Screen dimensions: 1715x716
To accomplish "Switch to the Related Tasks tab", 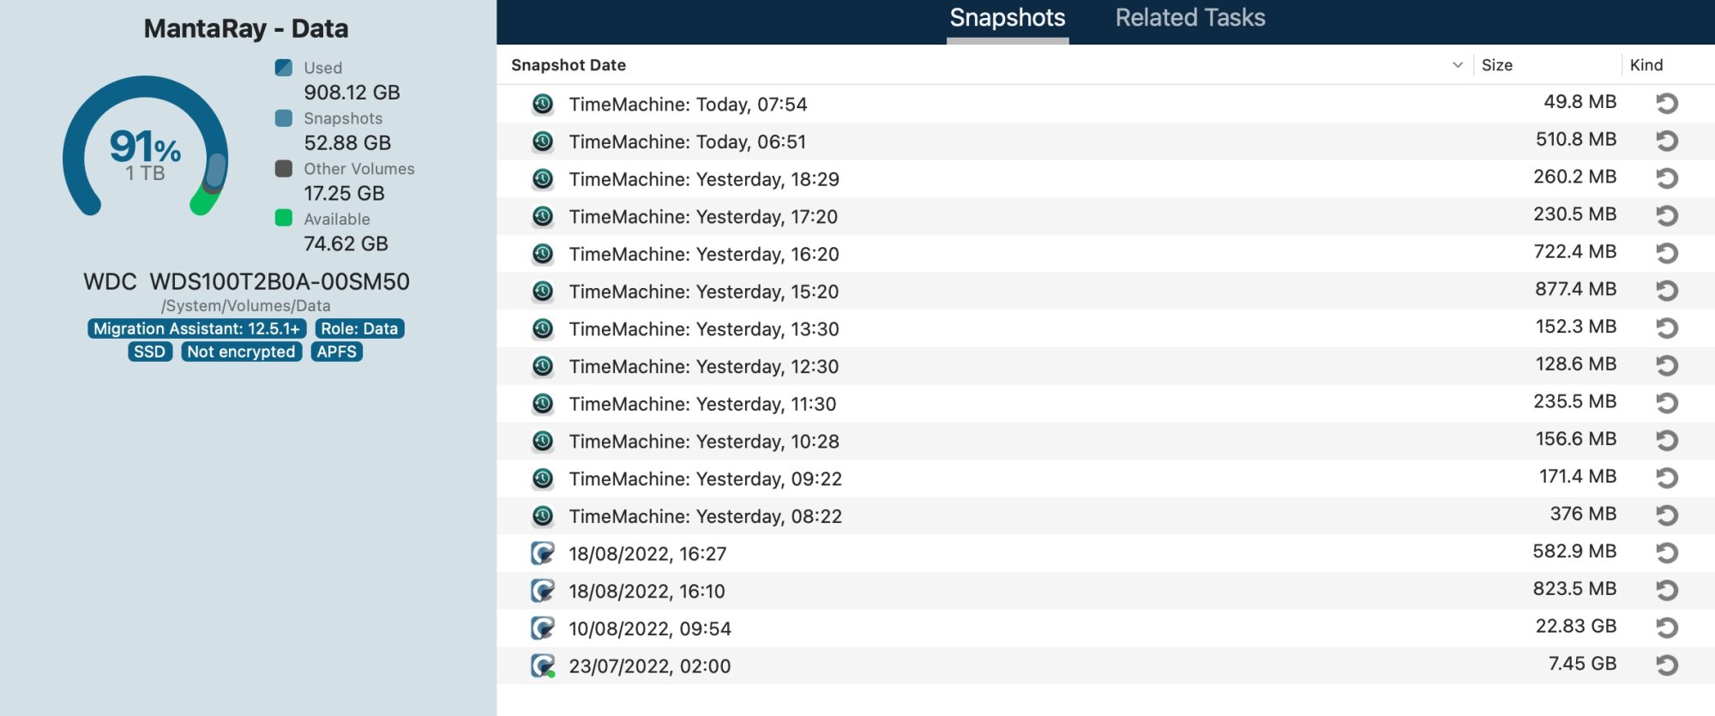I will click(x=1189, y=19).
